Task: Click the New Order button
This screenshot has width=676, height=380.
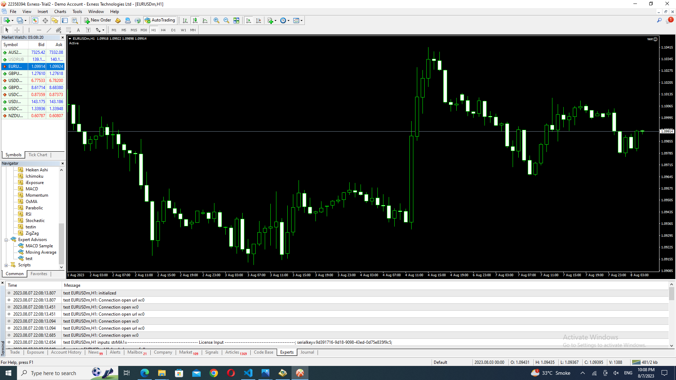Action: pyautogui.click(x=98, y=20)
